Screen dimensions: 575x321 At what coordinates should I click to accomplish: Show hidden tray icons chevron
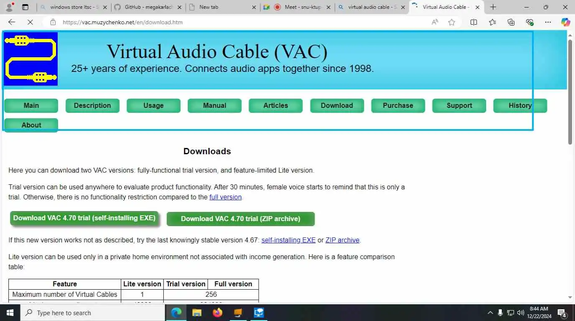tap(490, 313)
